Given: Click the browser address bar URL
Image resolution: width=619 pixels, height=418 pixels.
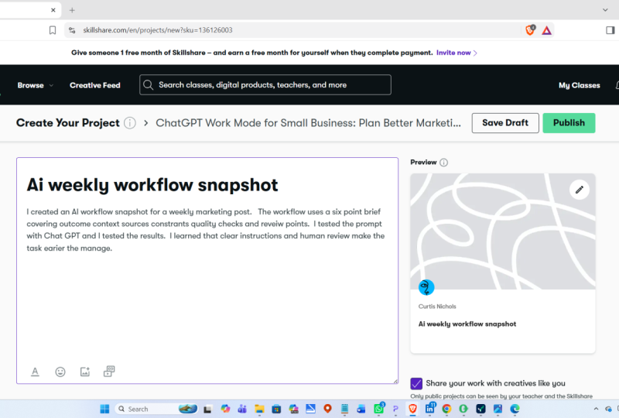Looking at the screenshot, I should [158, 30].
